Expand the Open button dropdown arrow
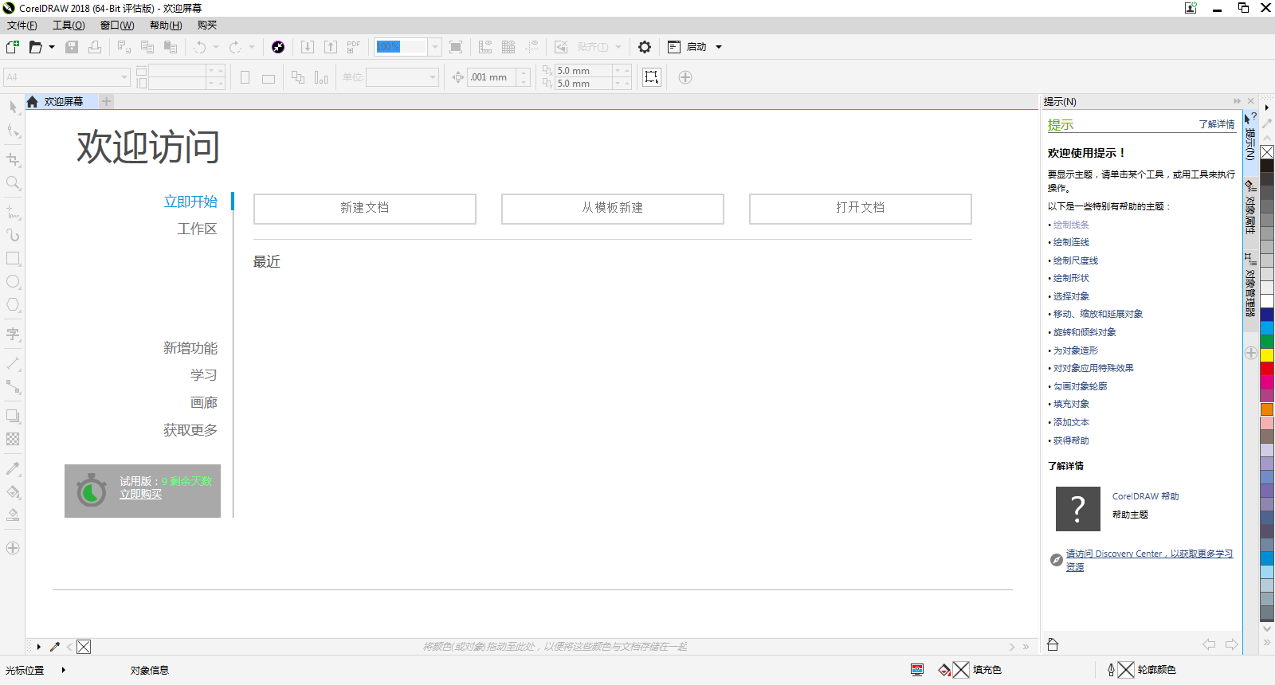The image size is (1275, 685). click(x=52, y=47)
